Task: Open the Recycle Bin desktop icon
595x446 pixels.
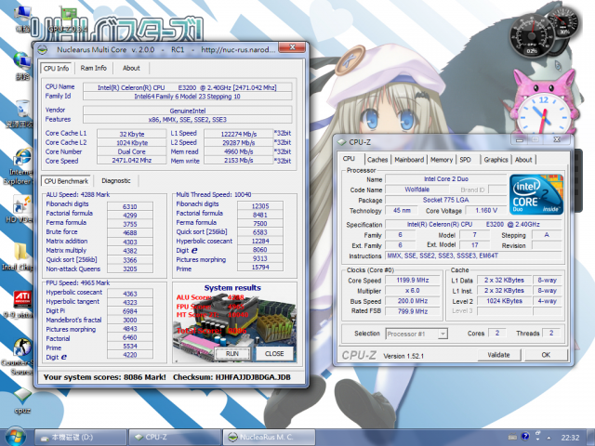Action: [22, 113]
